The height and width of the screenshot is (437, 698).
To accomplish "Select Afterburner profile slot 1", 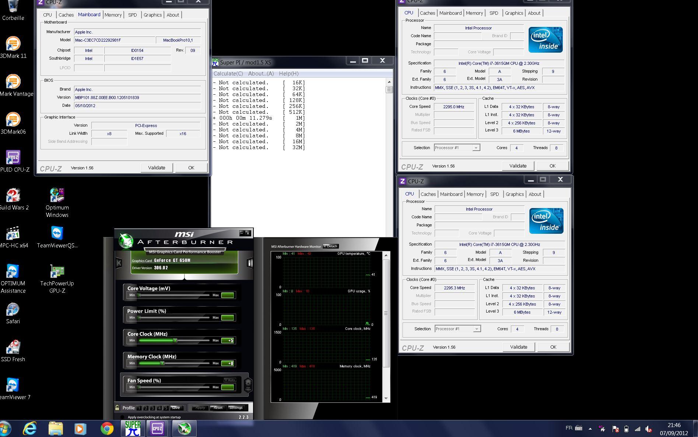I will coord(139,408).
